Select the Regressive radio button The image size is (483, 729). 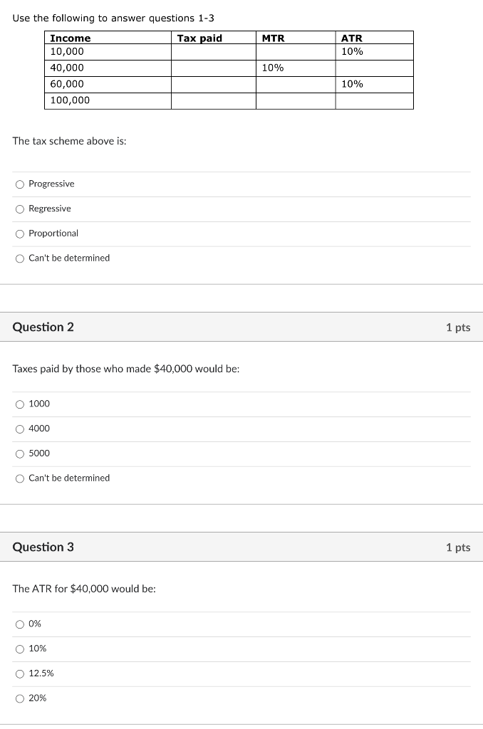tap(20, 209)
